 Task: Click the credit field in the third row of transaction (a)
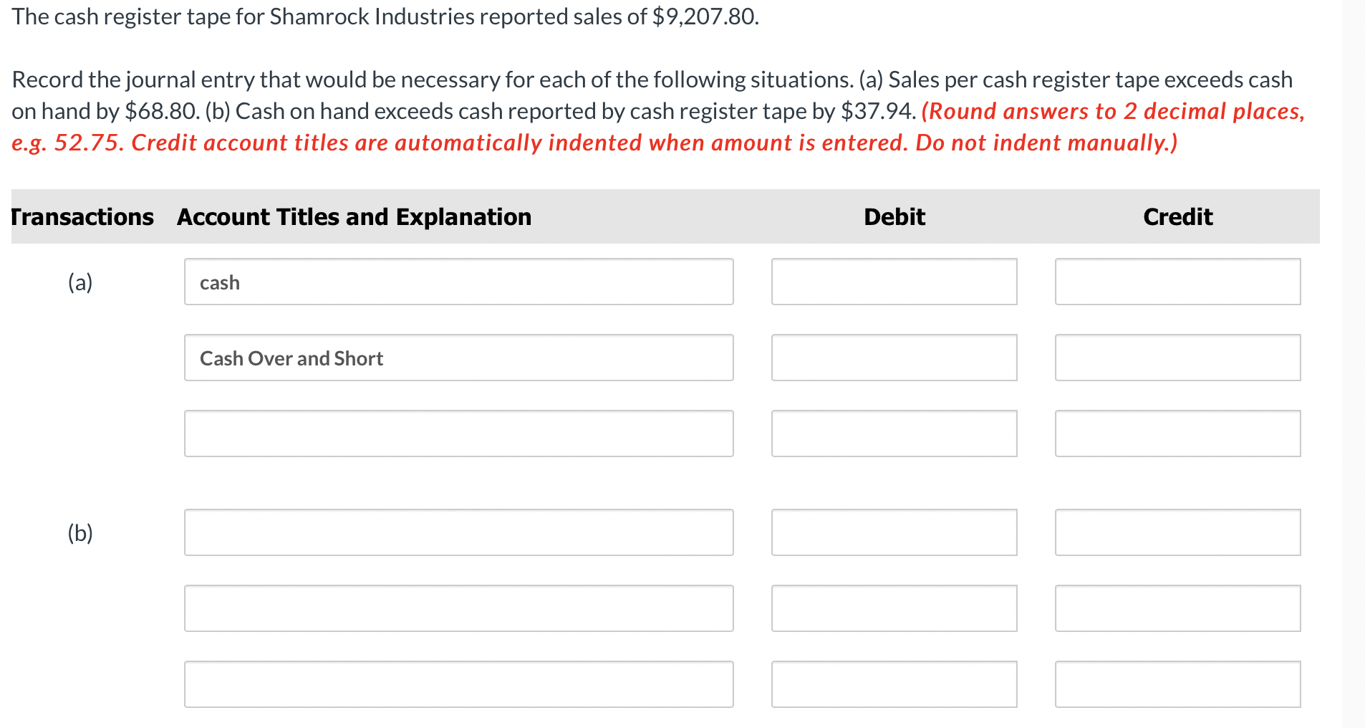(1177, 434)
